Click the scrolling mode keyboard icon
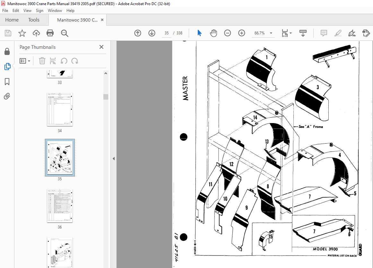 (303, 33)
